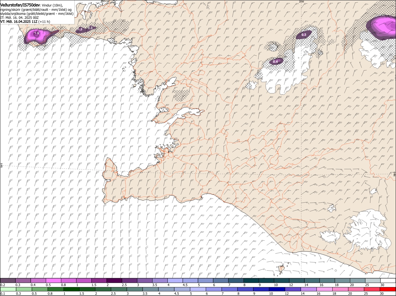
Task: Click the deep blue rain swatch from 10 to 12
Action: click(276, 289)
